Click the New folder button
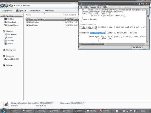The image size is (151, 113). point(49,11)
